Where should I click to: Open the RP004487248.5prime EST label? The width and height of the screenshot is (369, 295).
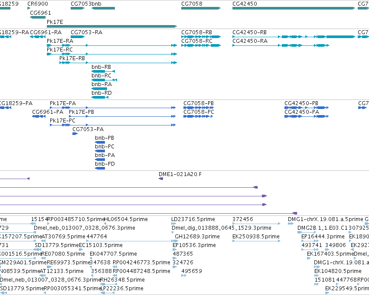141,271
